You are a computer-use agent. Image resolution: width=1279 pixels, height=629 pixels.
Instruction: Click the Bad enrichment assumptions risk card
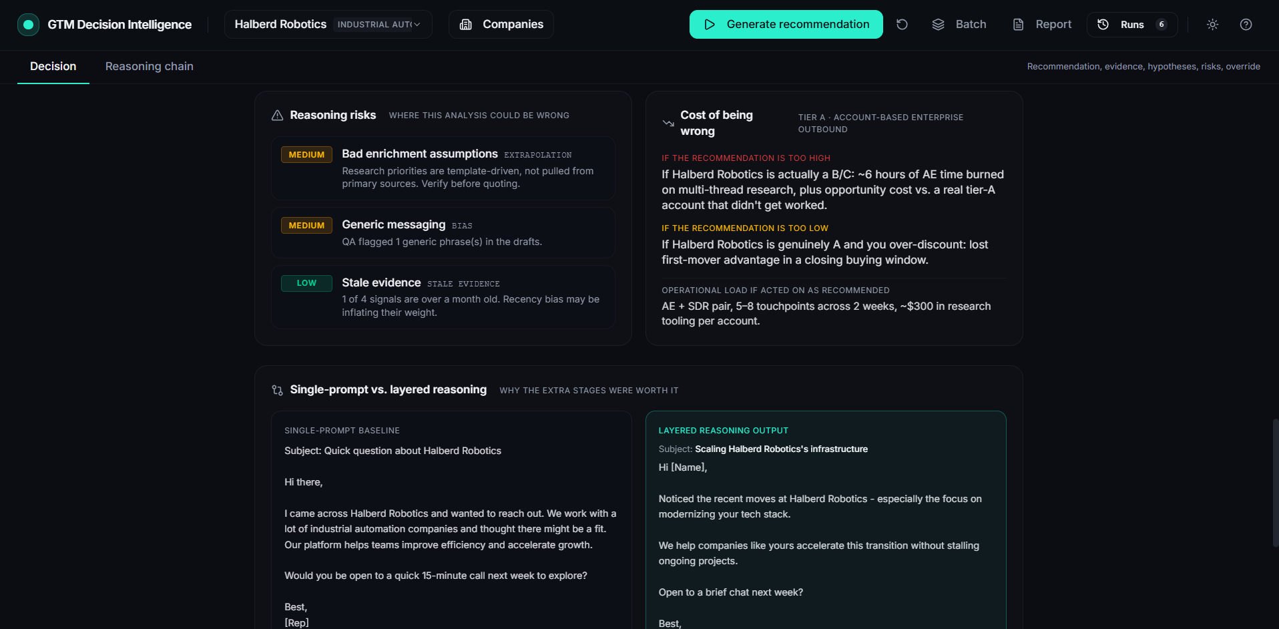pos(443,168)
